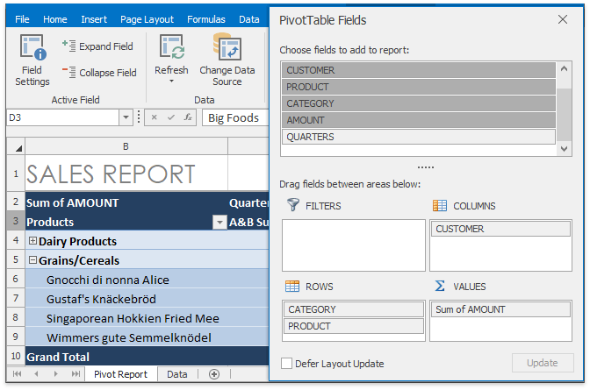Select the QUARTERS field in list
Screen dimensions: 590x390
tap(420, 137)
